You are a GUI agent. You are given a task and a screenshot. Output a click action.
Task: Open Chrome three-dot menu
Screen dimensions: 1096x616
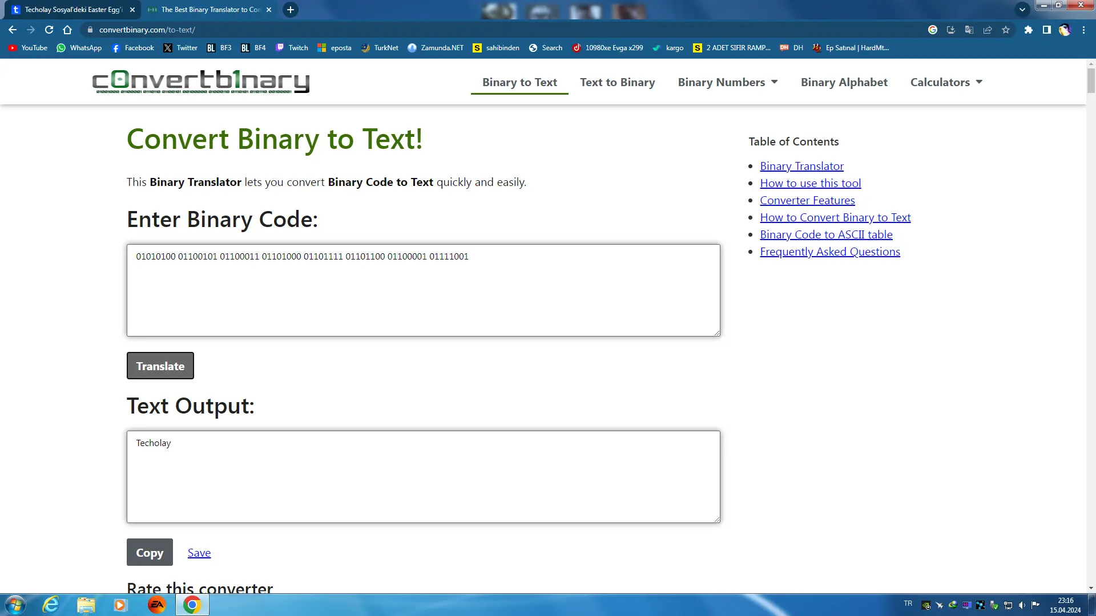click(x=1083, y=30)
